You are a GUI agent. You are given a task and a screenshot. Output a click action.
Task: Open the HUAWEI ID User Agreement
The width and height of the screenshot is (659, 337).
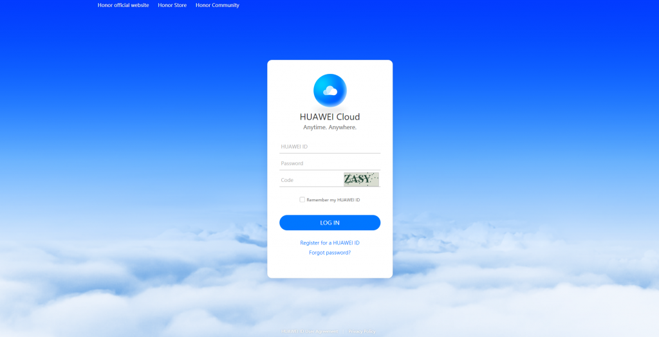(310, 332)
